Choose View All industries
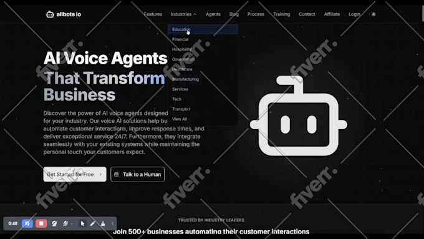The width and height of the screenshot is (424, 239). (x=203, y=119)
